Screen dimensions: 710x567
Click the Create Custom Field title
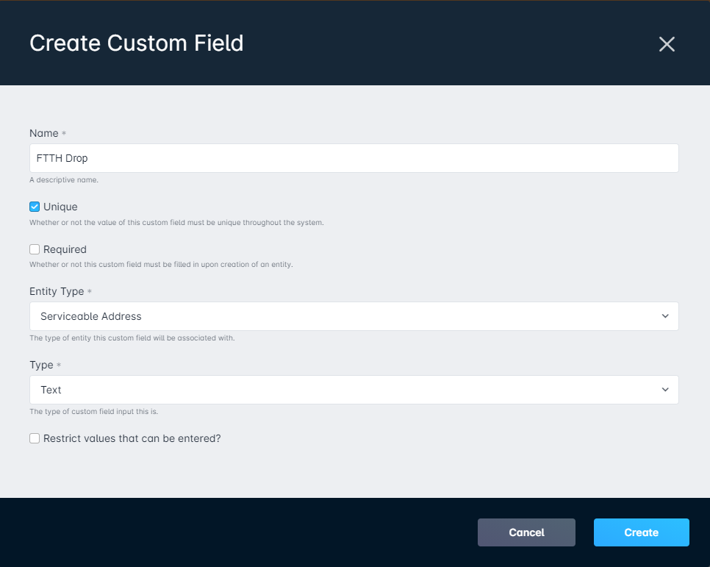click(x=136, y=43)
